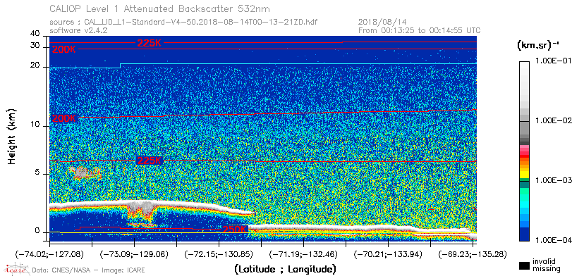The height and width of the screenshot is (276, 572).
Task: Click the white top of the colorbar
Action: (524, 68)
